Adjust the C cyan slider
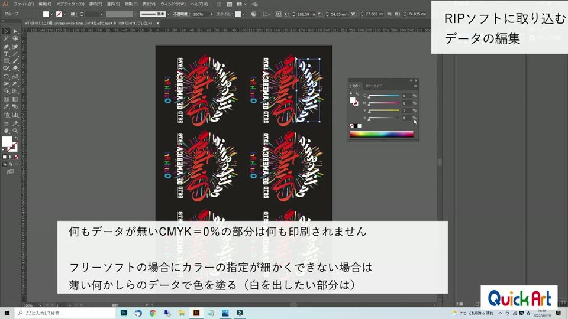Viewport: 568px width, 319px height. pos(384,96)
